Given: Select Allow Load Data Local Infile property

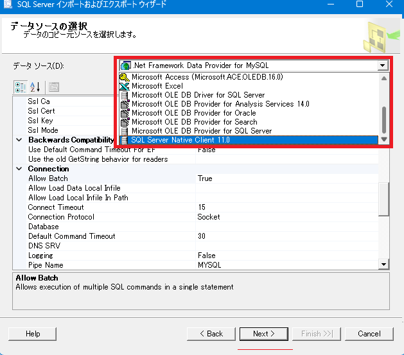Looking at the screenshot, I should (x=202, y=188).
